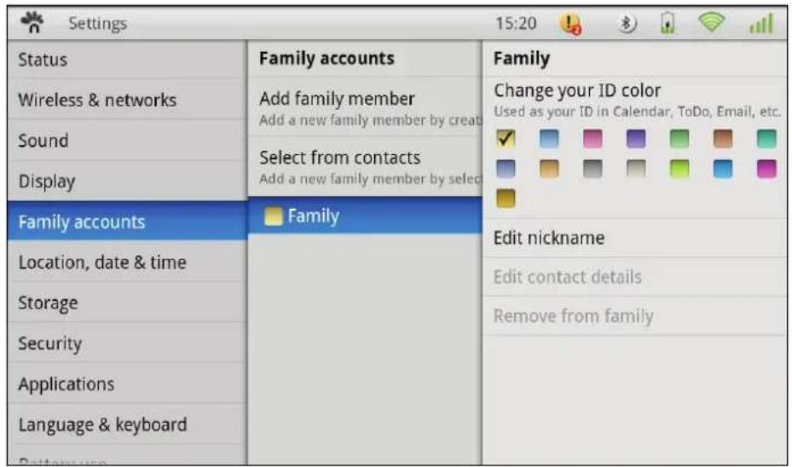Open Location, date & time settings

coord(127,262)
